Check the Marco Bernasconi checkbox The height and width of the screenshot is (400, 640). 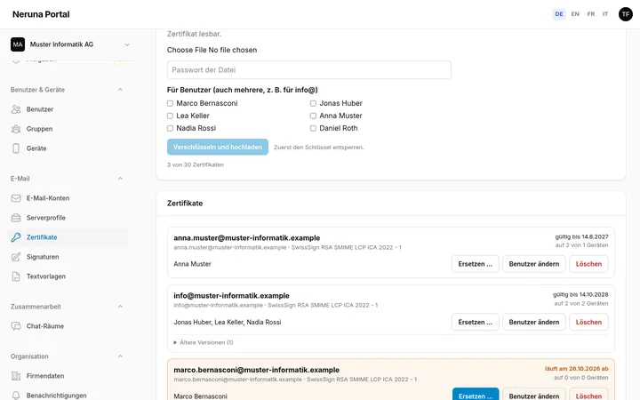170,104
